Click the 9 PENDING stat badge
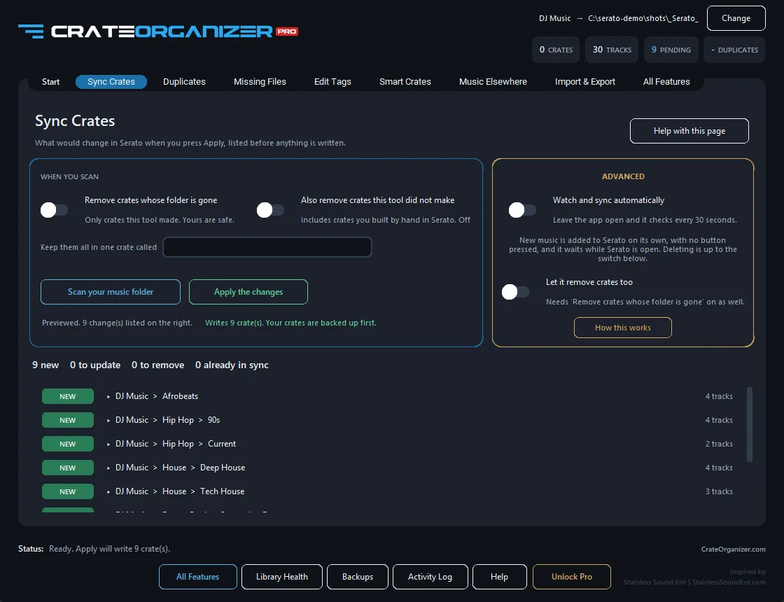Screen dimensions: 784x602 (x=671, y=50)
